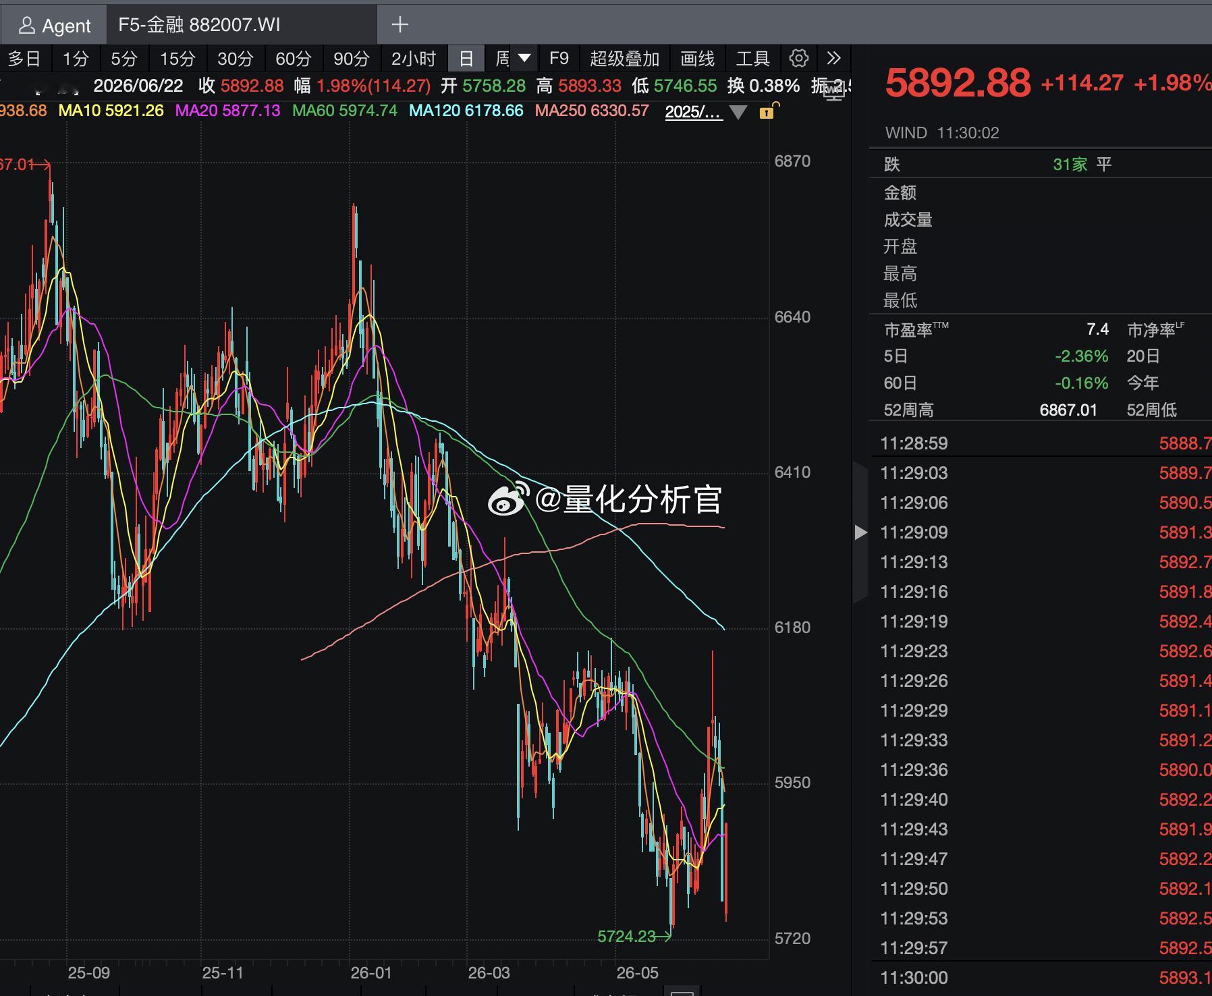Open the 2025/… date range selector

pyautogui.click(x=694, y=111)
